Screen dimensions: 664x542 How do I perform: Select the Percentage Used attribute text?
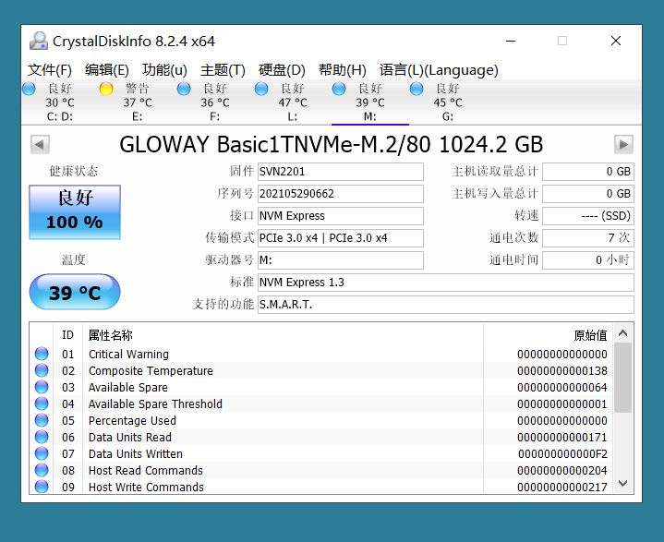132,420
